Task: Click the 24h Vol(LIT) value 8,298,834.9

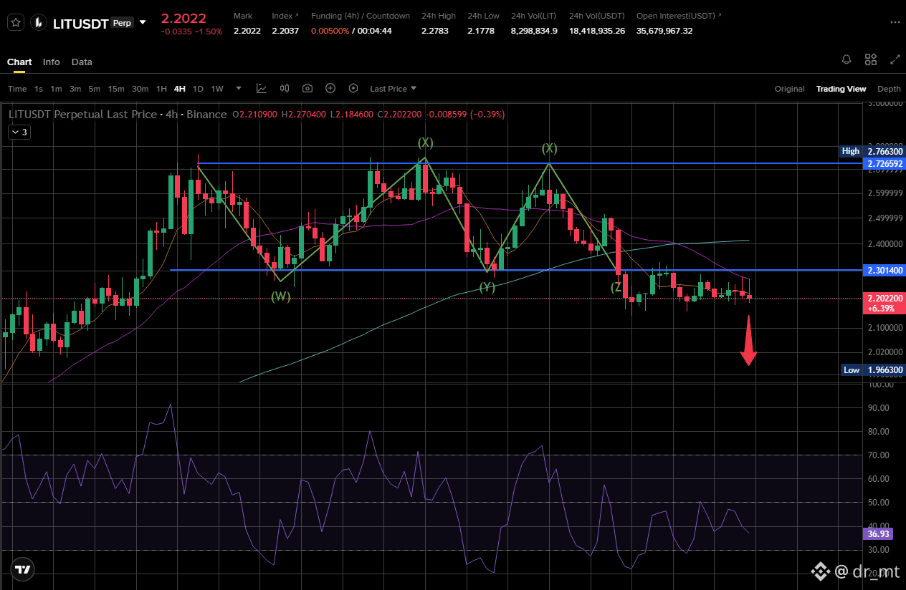Action: pos(534,31)
